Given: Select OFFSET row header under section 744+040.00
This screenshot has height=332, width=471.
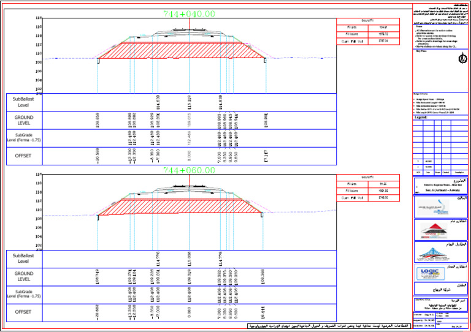Looking at the screenshot, I should 23,156.
